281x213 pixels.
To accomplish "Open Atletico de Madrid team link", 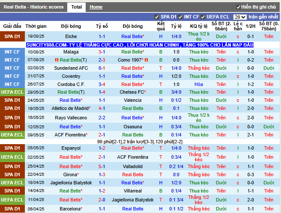I will point(71,109).
